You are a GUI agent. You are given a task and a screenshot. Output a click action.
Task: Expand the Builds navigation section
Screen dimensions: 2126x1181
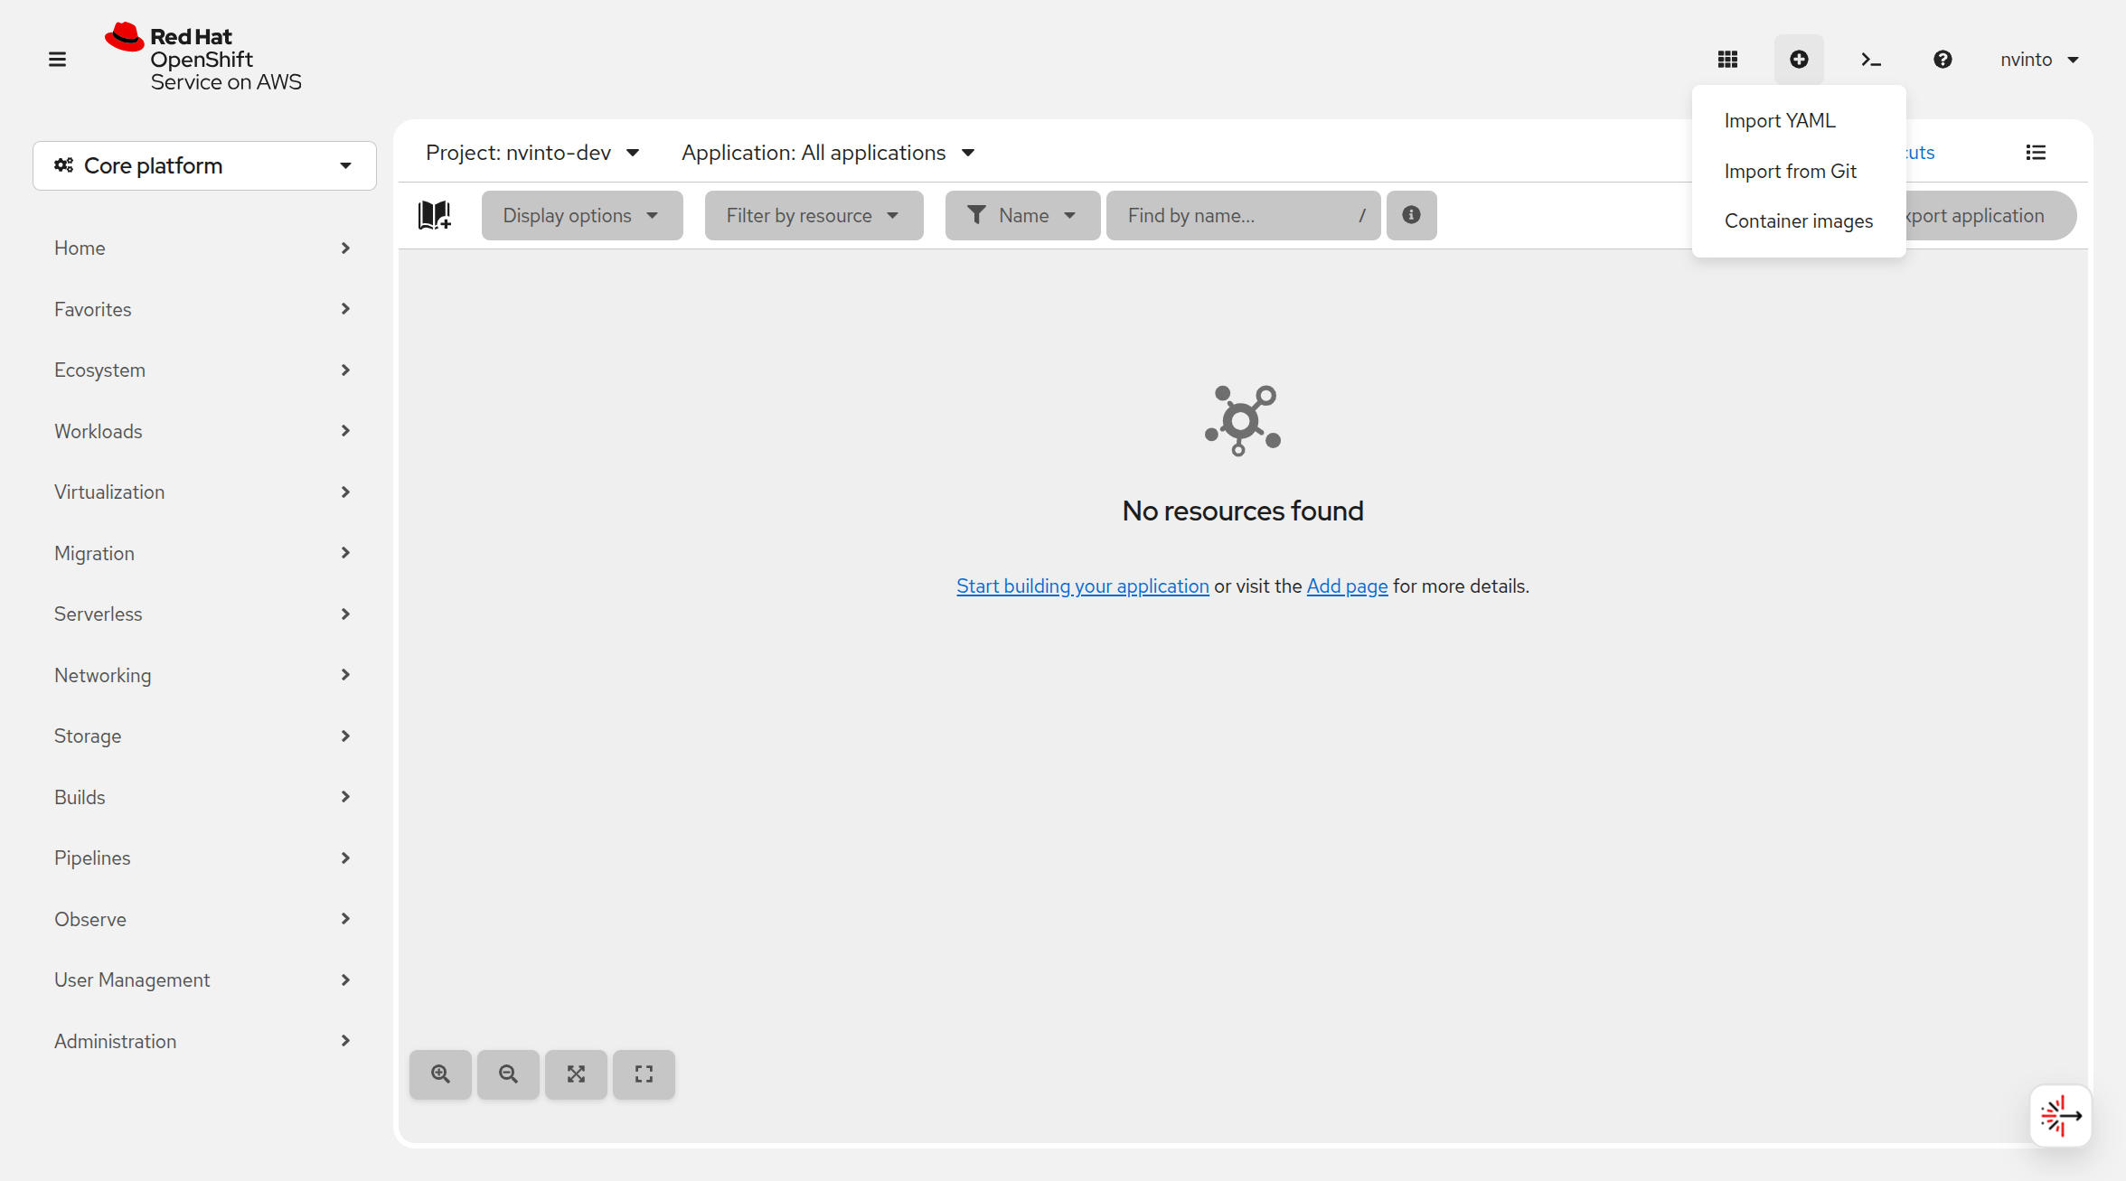click(202, 797)
